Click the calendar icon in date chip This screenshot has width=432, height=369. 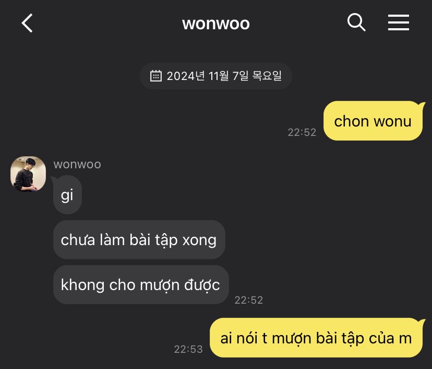click(155, 76)
